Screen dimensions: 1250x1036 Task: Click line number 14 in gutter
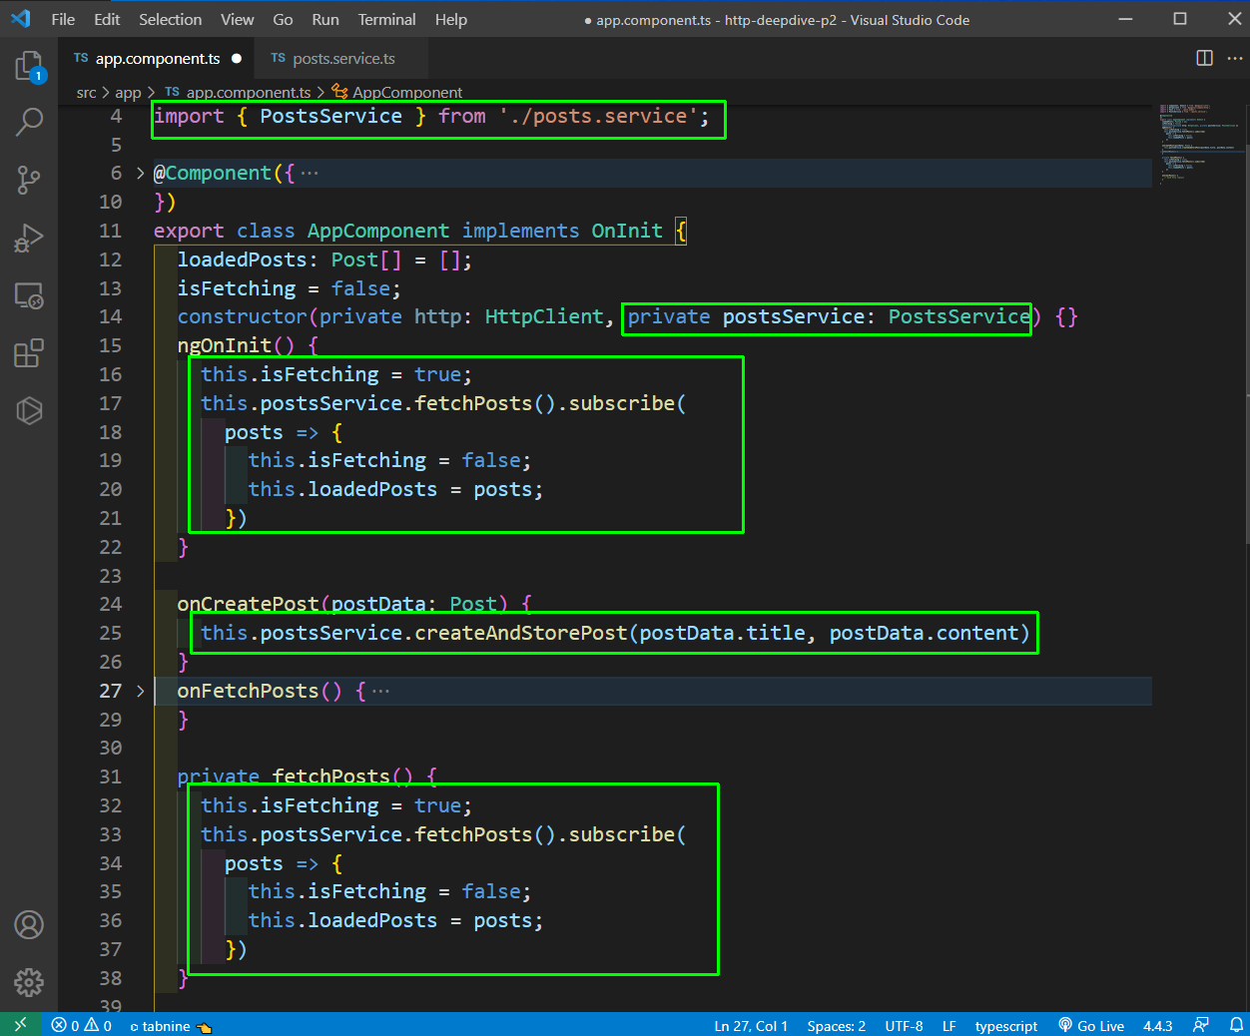(x=110, y=316)
